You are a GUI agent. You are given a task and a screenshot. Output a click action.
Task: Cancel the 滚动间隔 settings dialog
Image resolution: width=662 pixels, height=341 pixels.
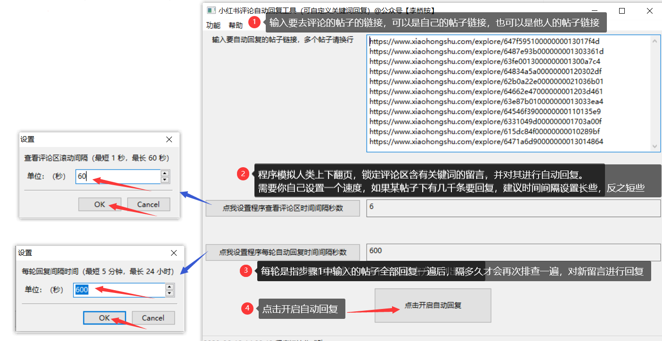[x=148, y=204]
